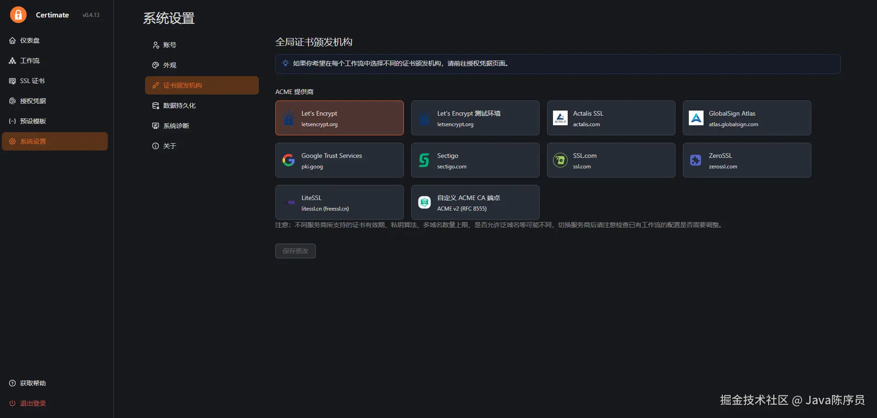The width and height of the screenshot is (877, 418).
Task: Click the Actalis SSL logo
Action: click(560, 118)
